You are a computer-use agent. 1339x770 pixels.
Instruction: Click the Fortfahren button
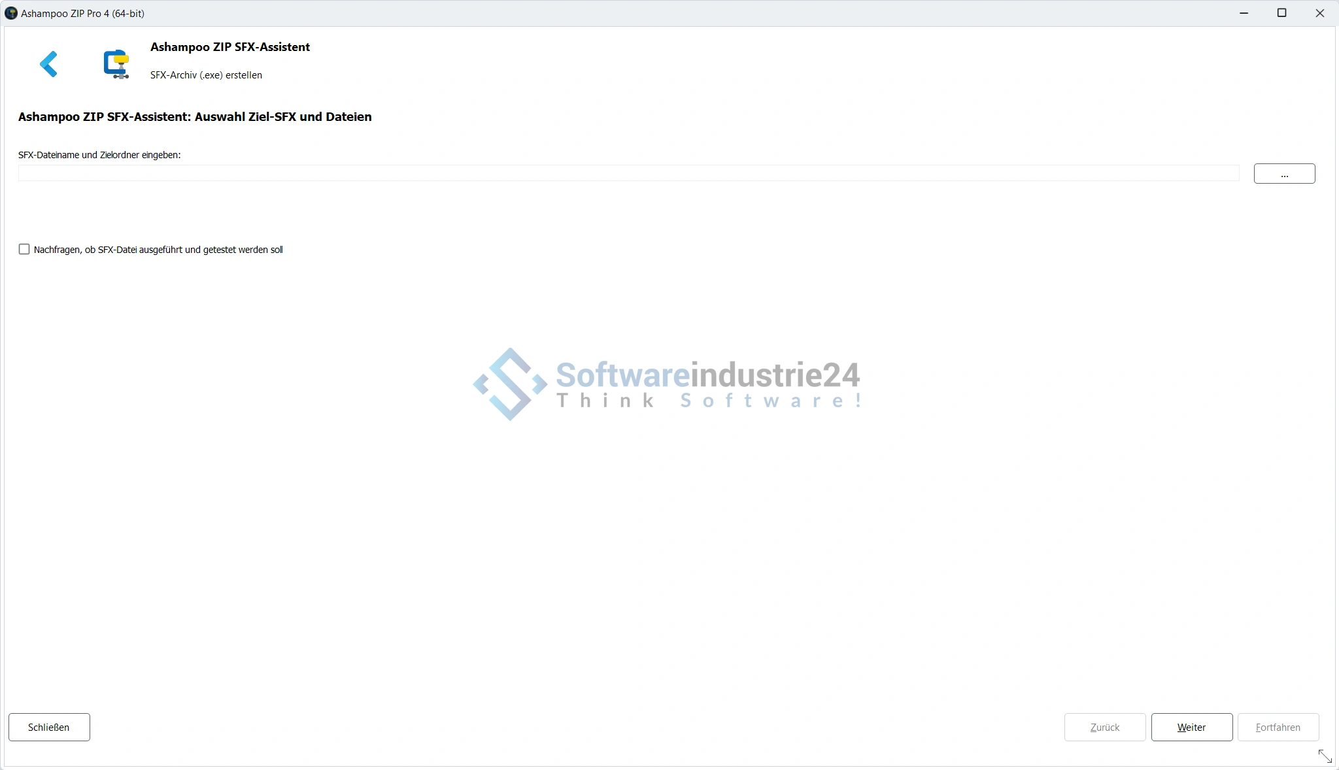[x=1278, y=727]
